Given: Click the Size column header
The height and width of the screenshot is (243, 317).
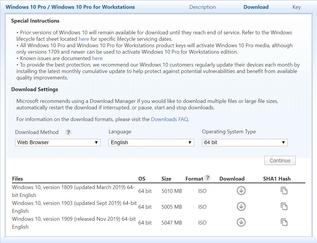Looking at the screenshot, I should coord(166,179).
